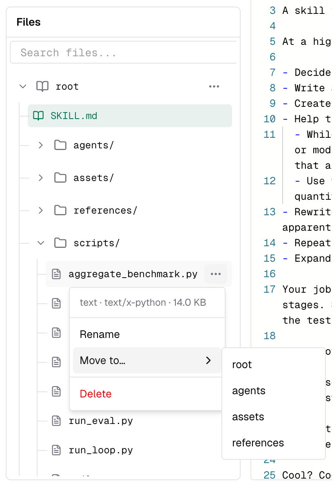Viewport: 332px width, 490px height.
Task: Focus the Search files input field
Action: pyautogui.click(x=124, y=53)
